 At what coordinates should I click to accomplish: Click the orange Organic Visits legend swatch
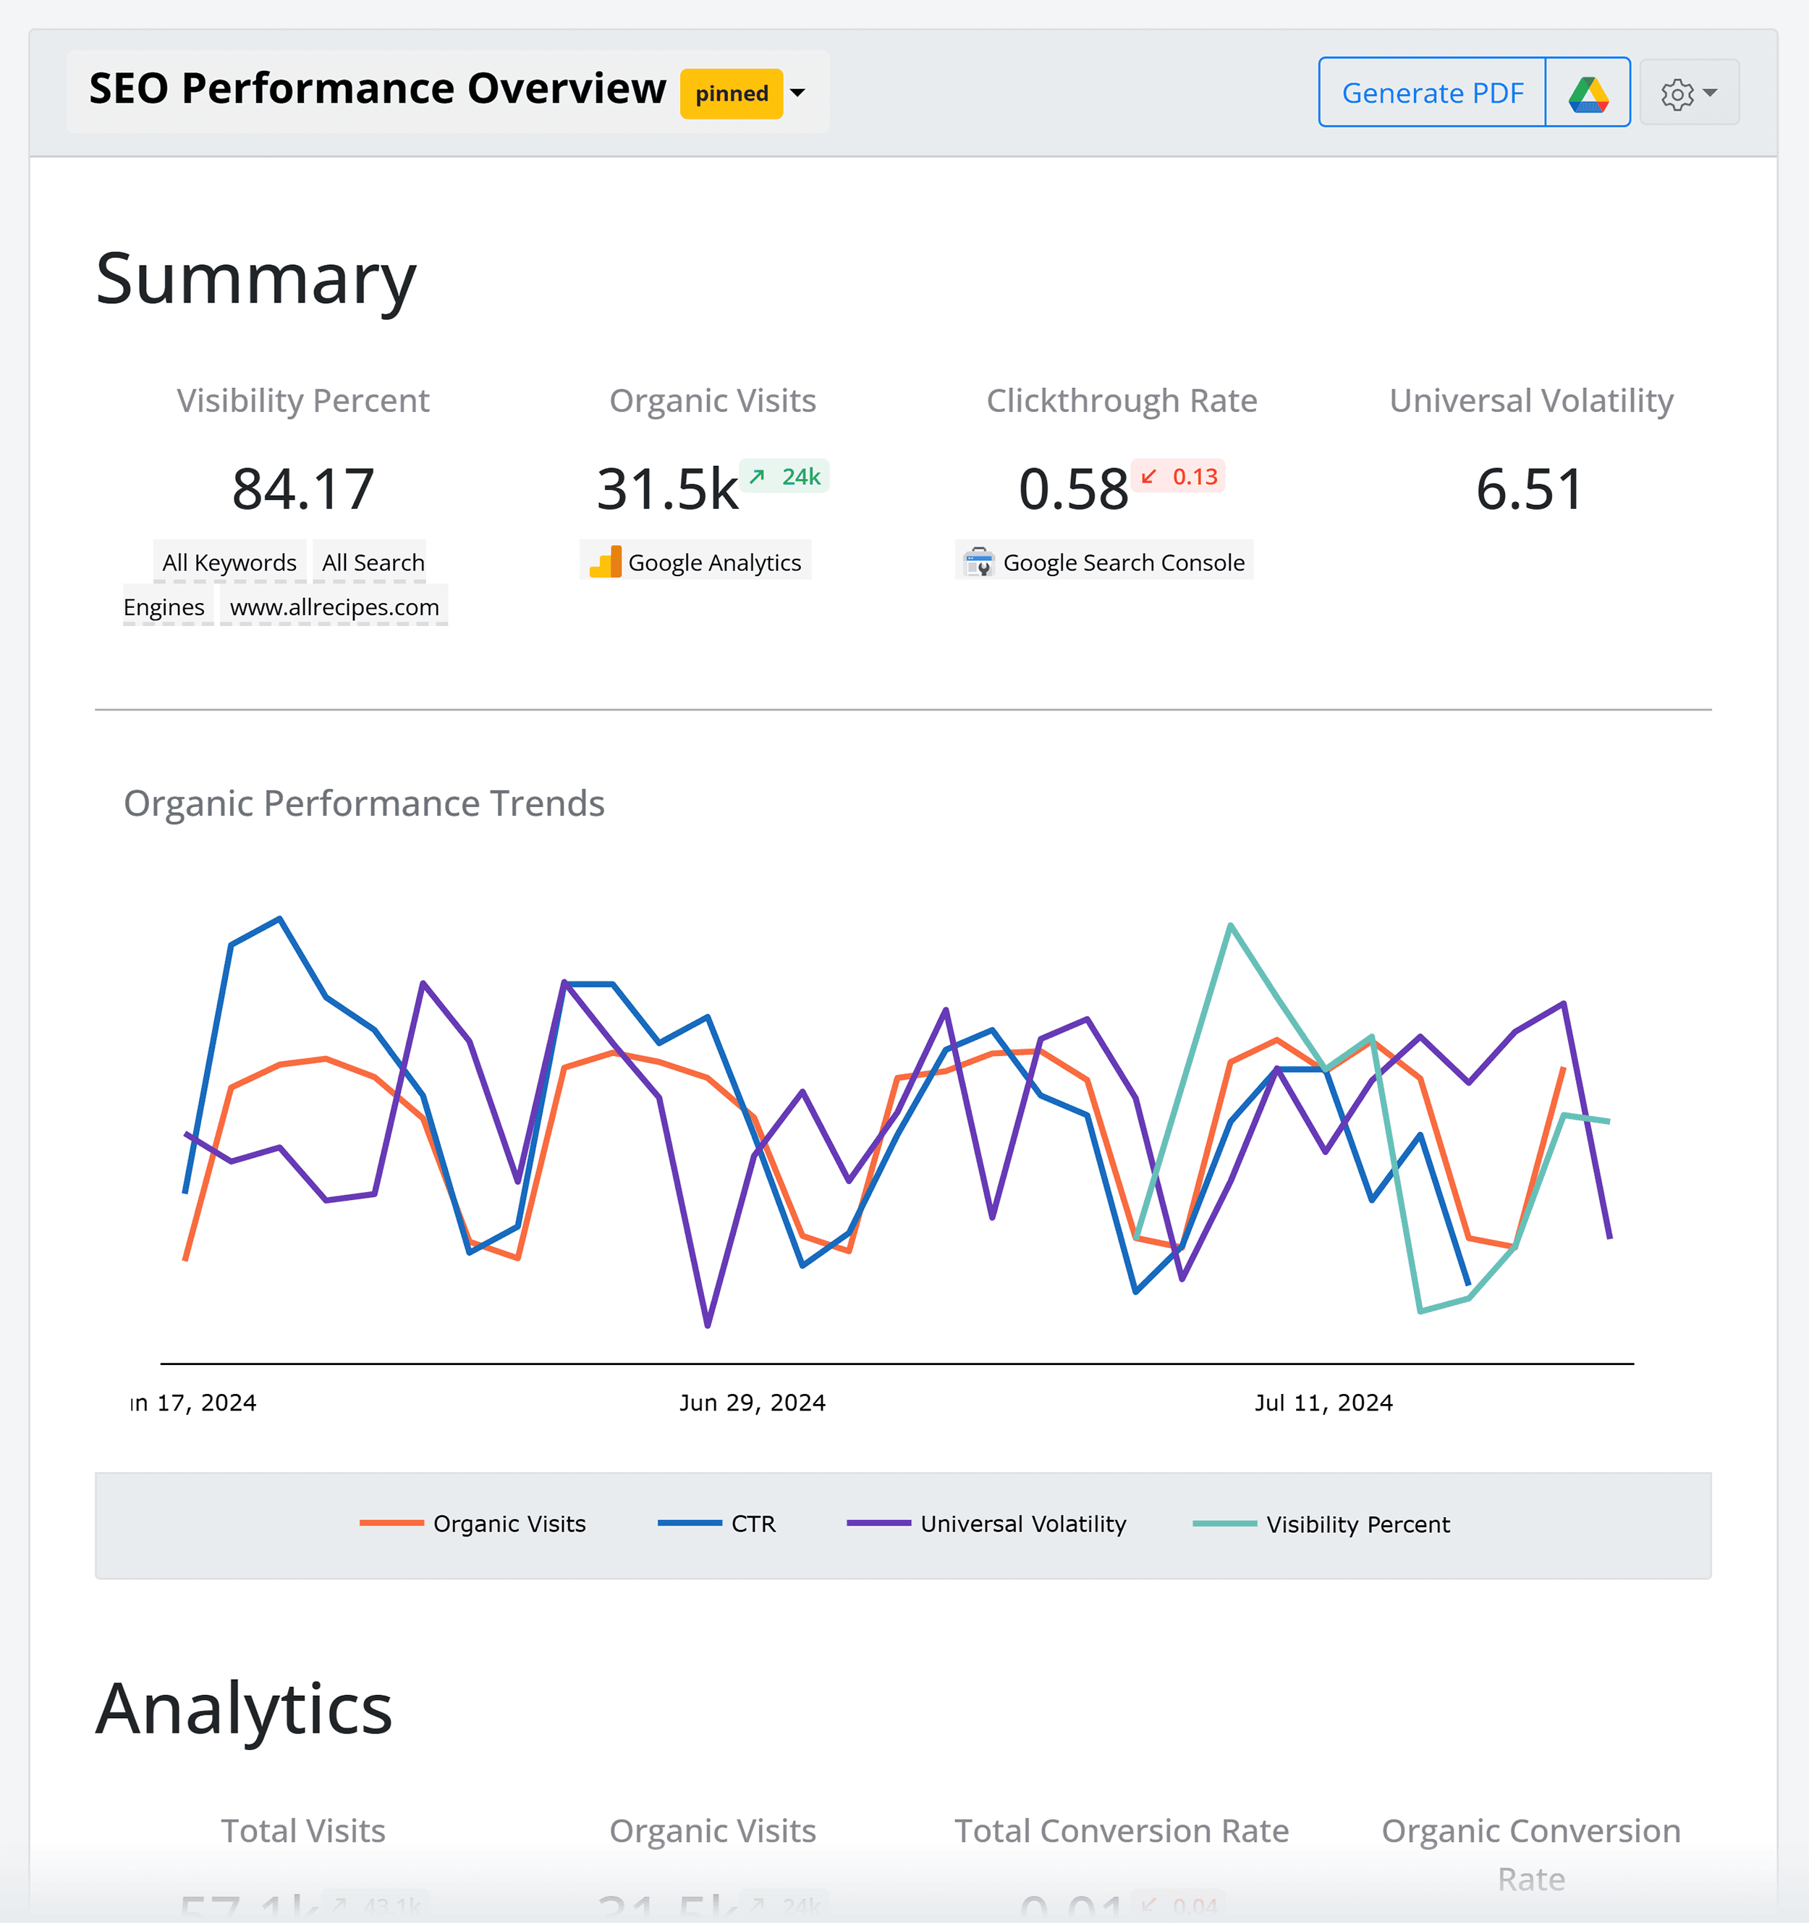point(391,1523)
